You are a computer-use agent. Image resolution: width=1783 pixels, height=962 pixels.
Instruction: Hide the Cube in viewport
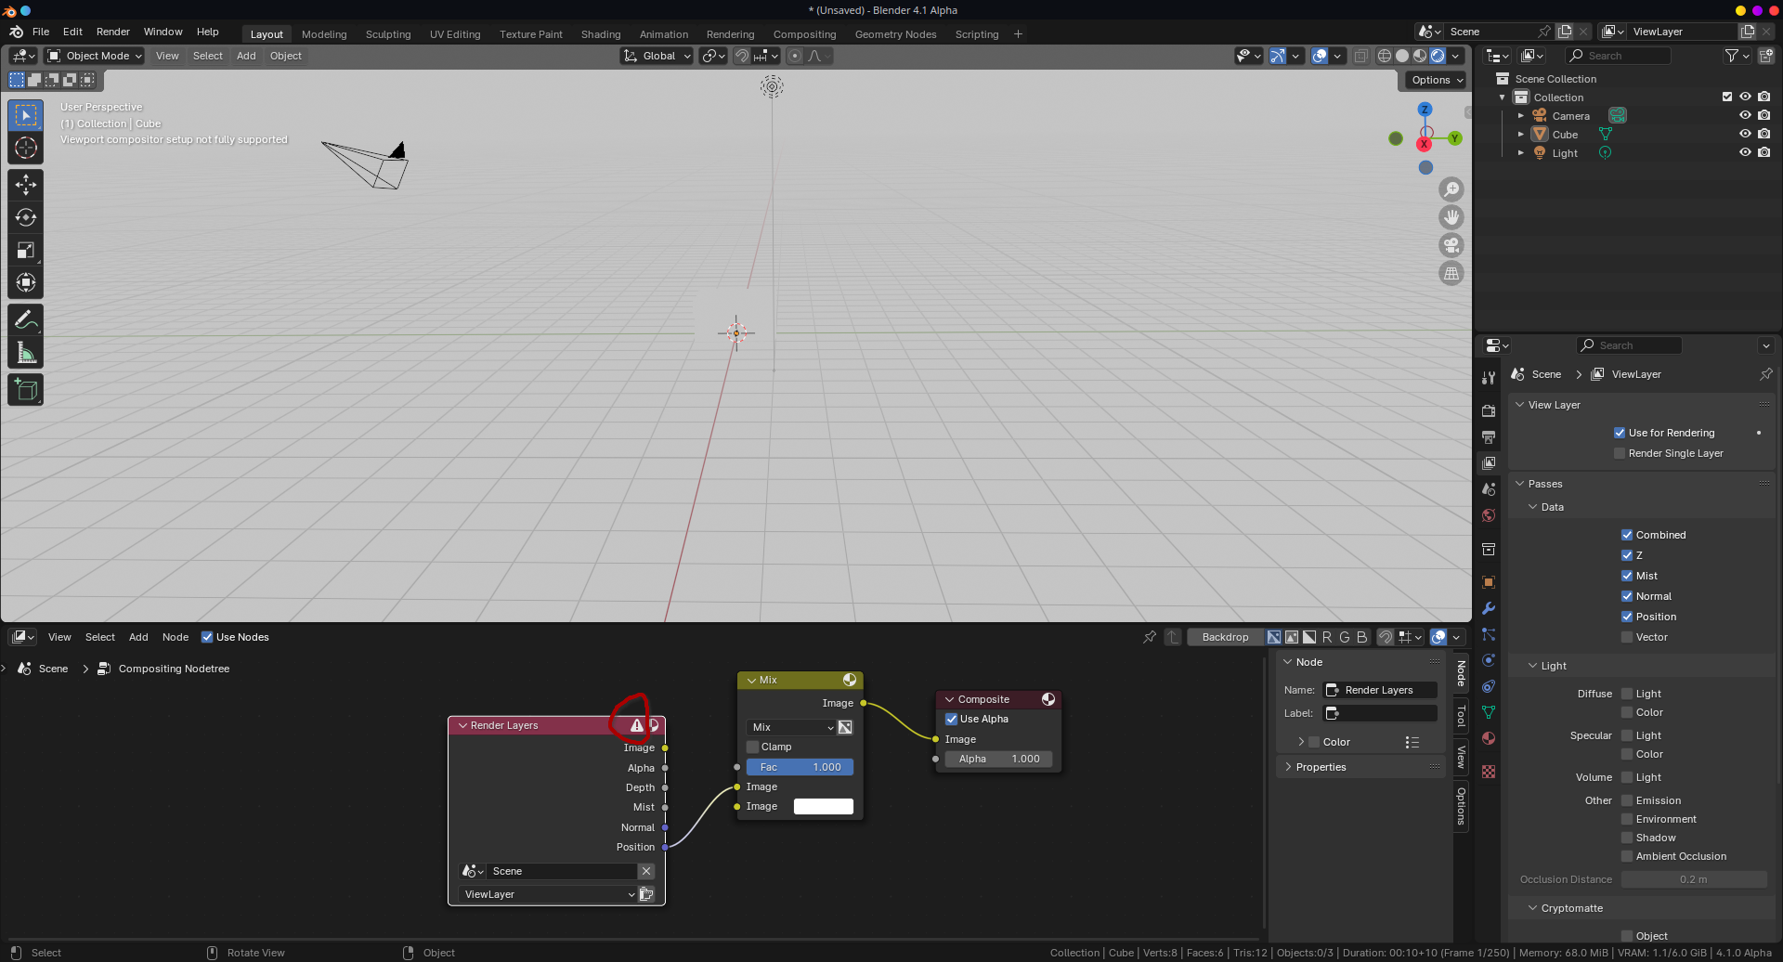[x=1745, y=134]
